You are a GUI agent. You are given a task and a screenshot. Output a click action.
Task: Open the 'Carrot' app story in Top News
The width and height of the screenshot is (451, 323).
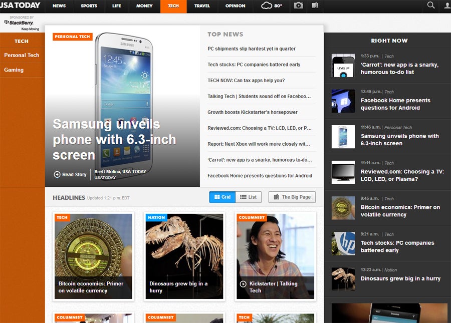coord(260,160)
